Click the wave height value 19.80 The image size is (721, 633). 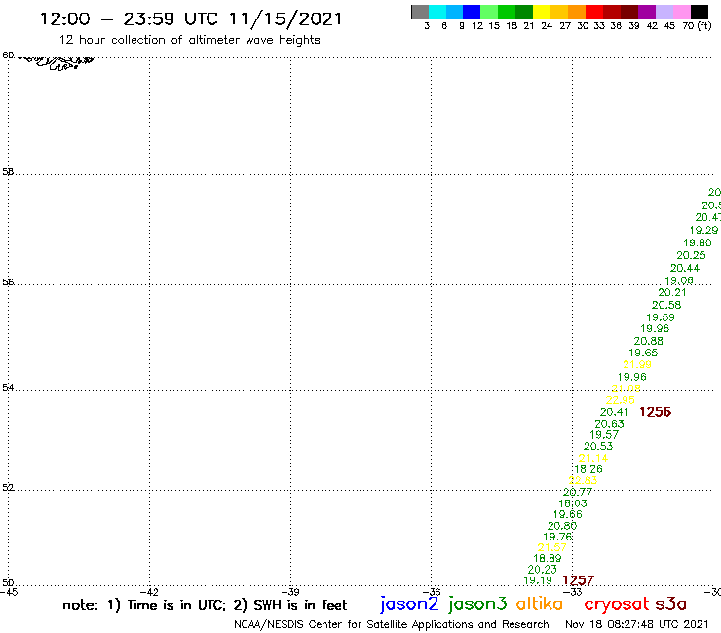point(697,242)
